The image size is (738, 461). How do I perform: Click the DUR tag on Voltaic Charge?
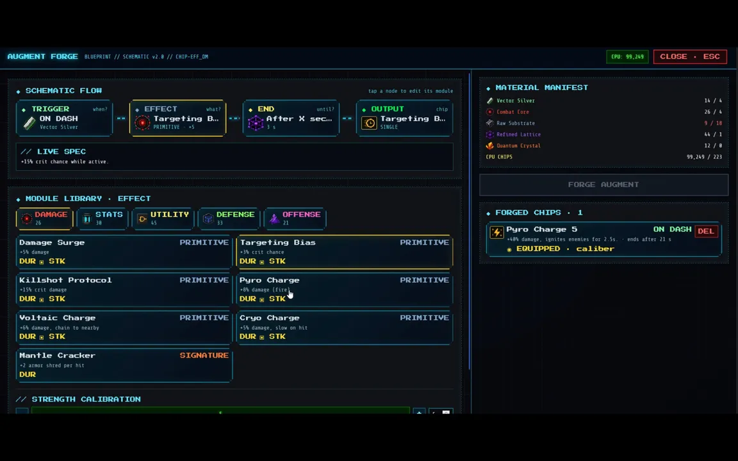point(28,336)
